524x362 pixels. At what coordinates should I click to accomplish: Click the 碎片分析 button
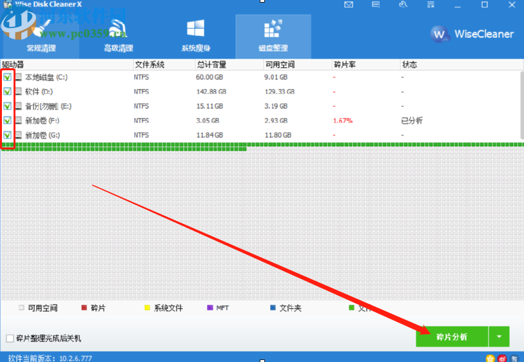(452, 337)
